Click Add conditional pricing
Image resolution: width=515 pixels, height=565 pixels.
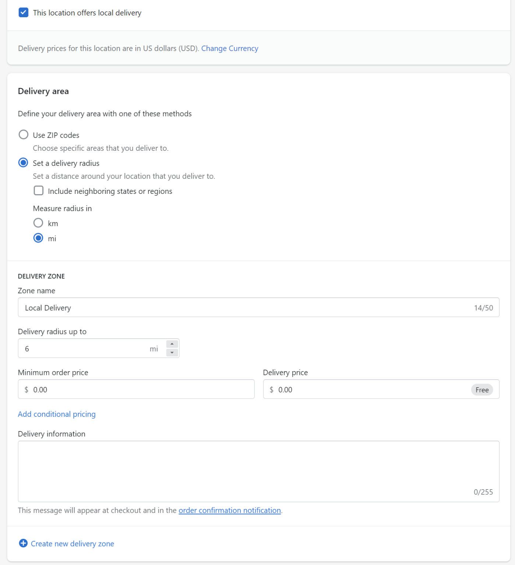point(56,414)
